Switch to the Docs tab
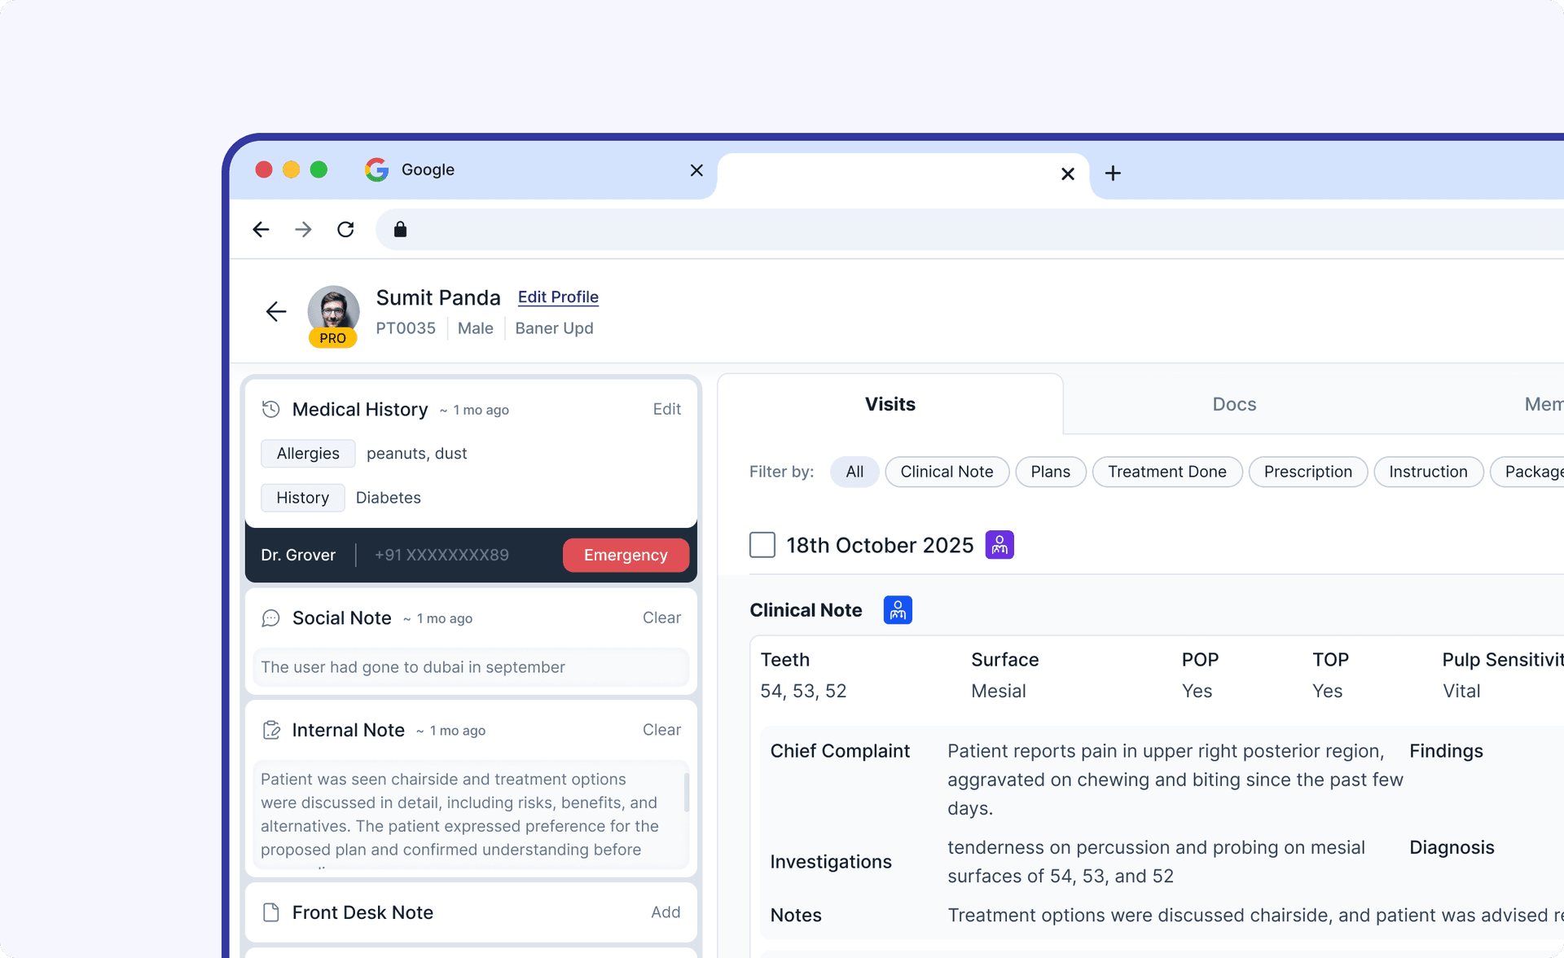This screenshot has width=1564, height=958. (x=1233, y=403)
